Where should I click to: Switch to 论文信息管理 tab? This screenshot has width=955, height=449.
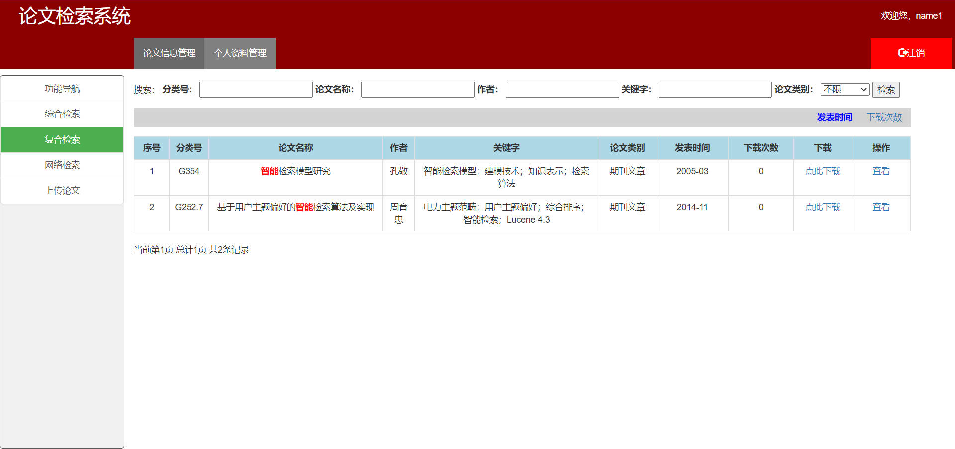[x=169, y=53]
